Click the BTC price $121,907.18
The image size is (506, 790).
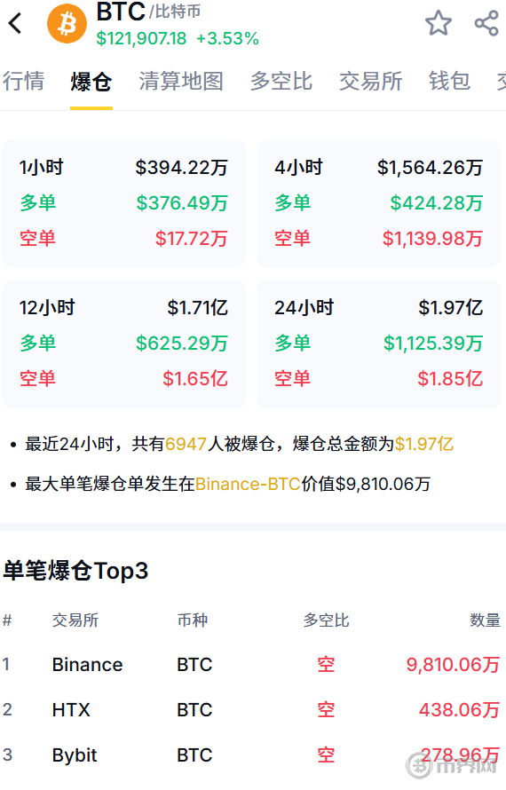tap(141, 39)
